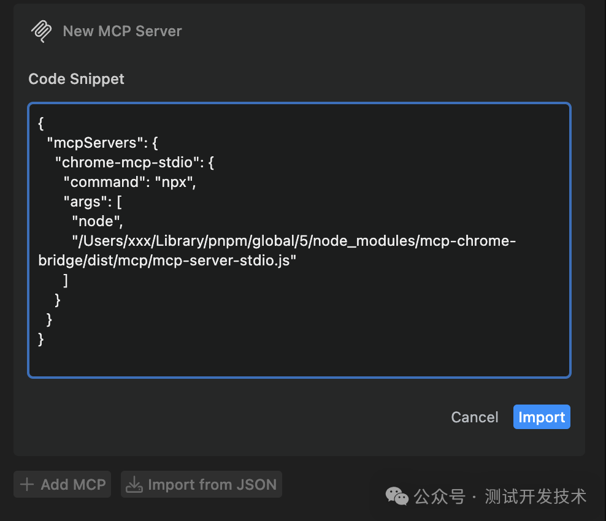Click the /Users/xxx/Library/pnpm path line
Screen dimensions: 606x521
(x=294, y=241)
